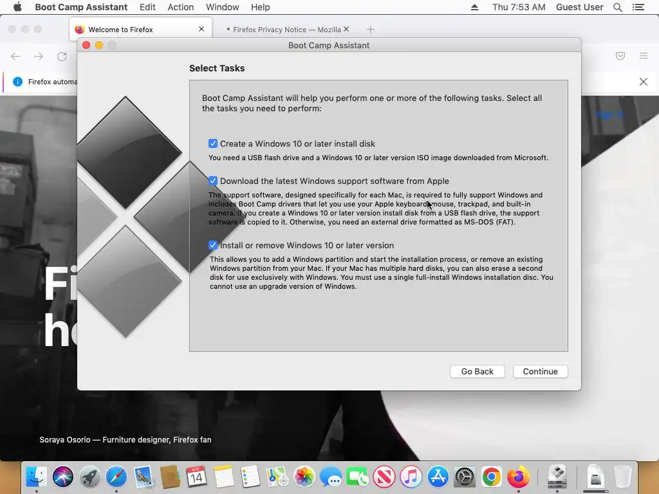This screenshot has height=494, width=659.
Task: Close the Firefox Privacy Notice tab
Action: pyautogui.click(x=346, y=29)
